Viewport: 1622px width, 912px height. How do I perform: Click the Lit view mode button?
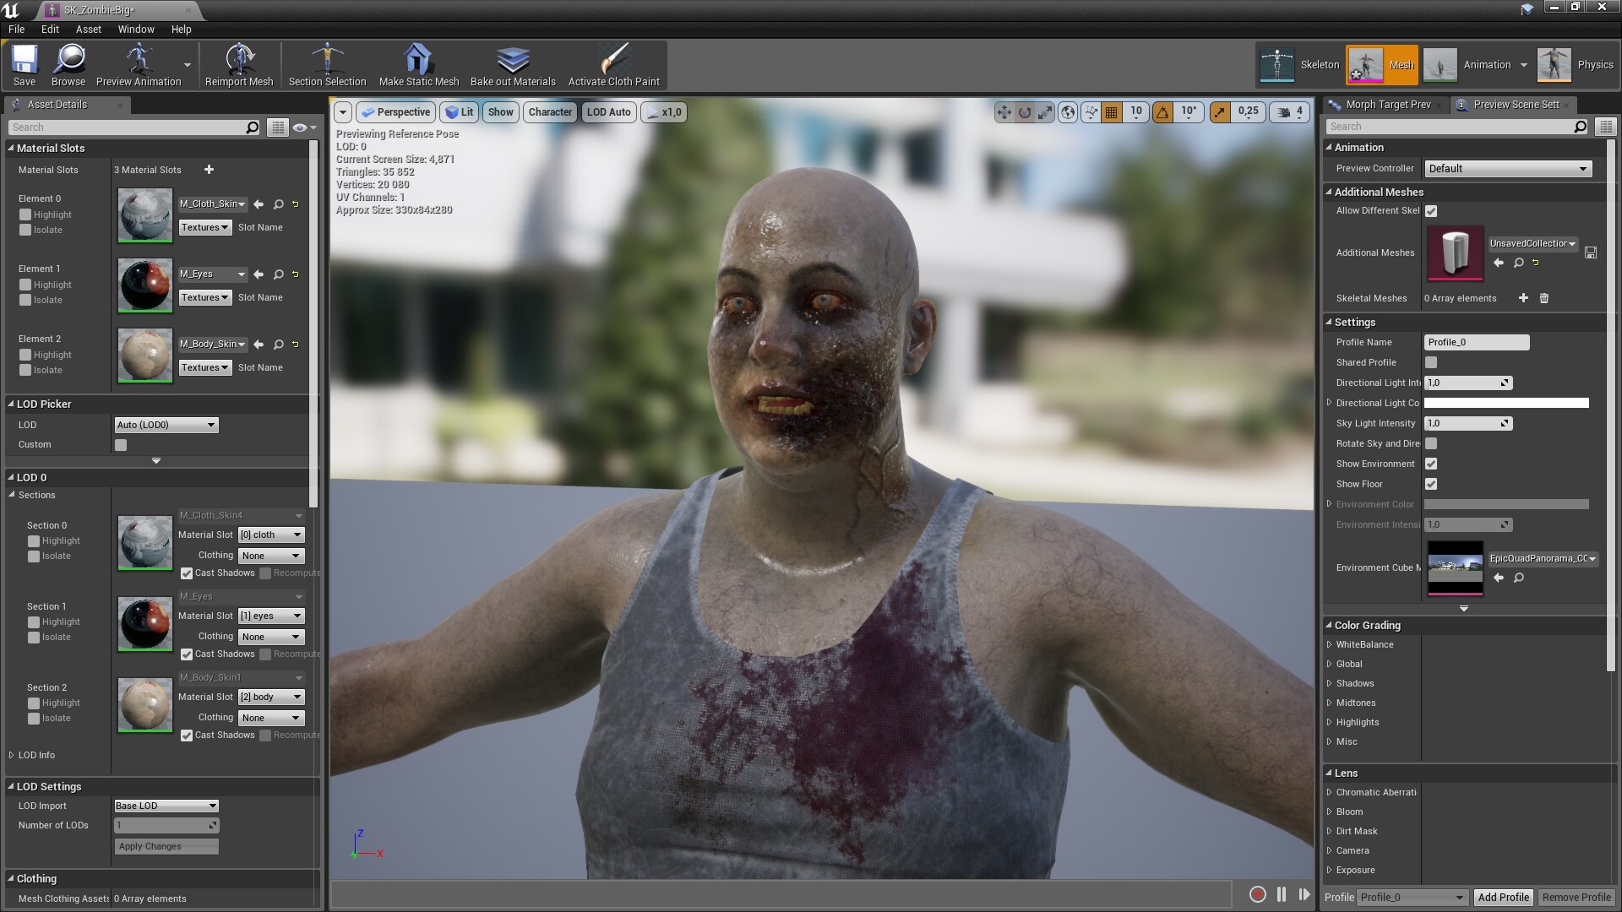coord(460,111)
